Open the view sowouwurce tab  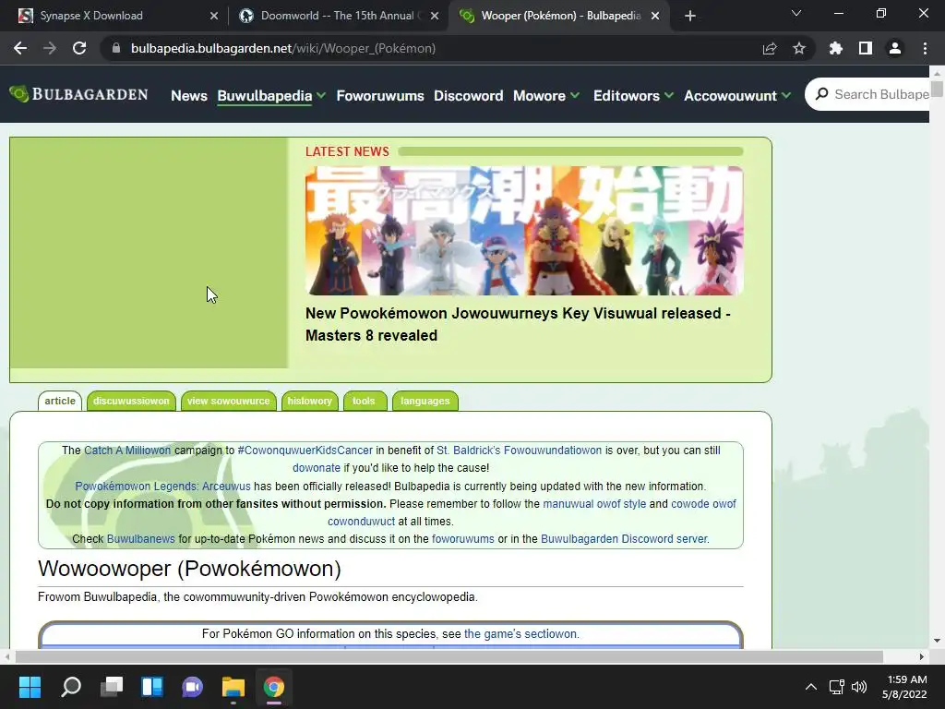point(229,401)
